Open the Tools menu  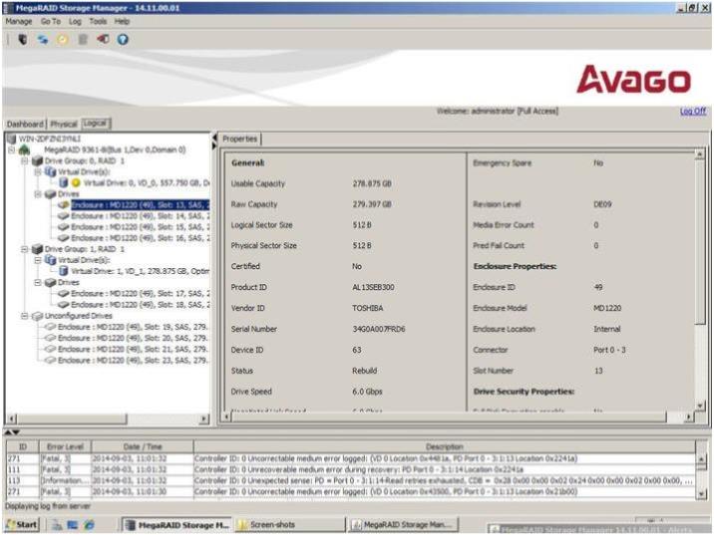(x=98, y=21)
